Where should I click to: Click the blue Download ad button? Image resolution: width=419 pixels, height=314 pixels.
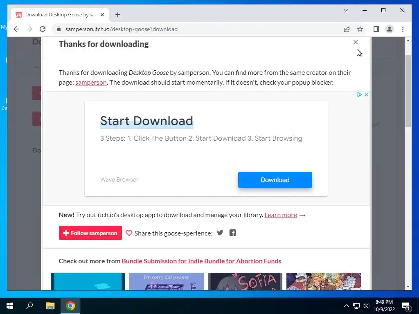(x=275, y=180)
